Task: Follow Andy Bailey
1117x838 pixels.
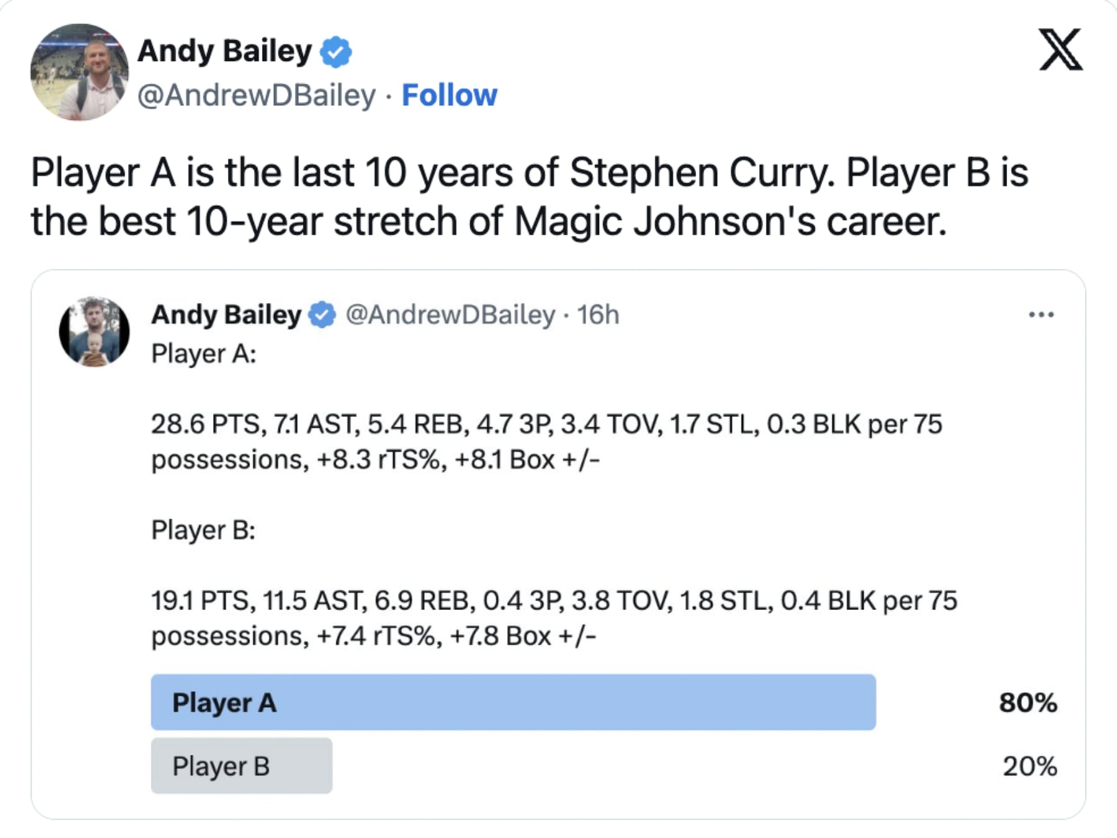Action: [449, 95]
